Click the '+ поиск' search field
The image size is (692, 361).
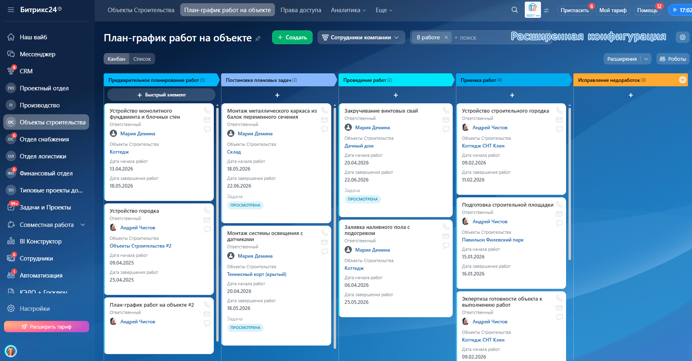(481, 37)
